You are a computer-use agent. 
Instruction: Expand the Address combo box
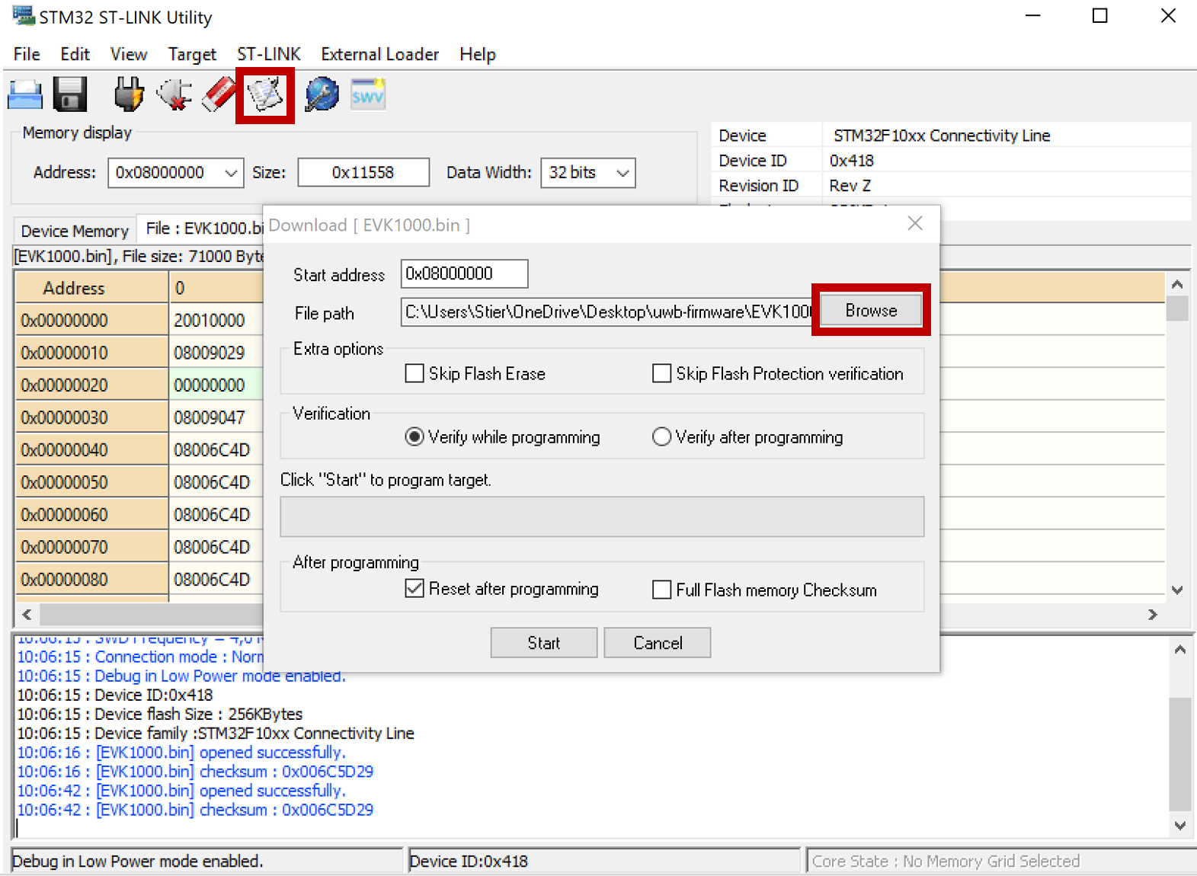click(231, 173)
